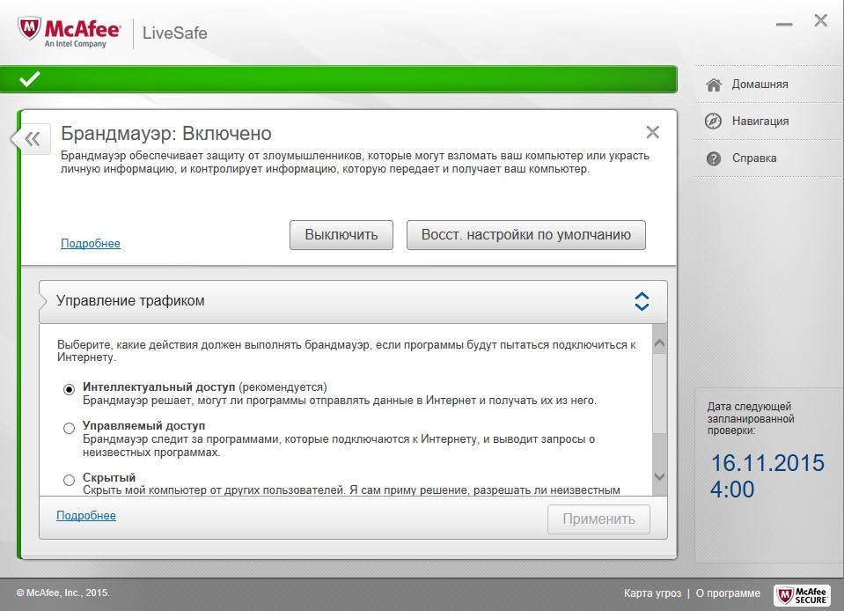
Task: Click the next scan date 16.11.2015
Action: tap(767, 463)
